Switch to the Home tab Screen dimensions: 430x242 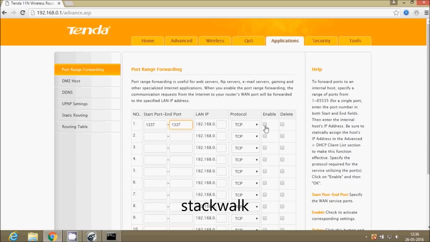(x=148, y=41)
